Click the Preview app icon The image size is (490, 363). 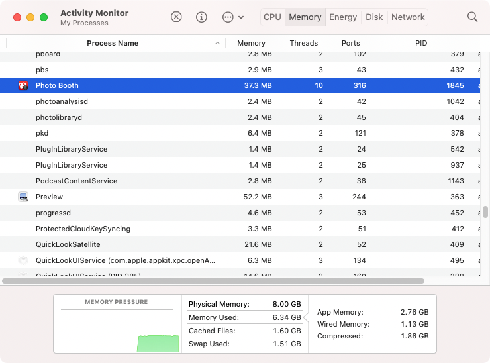[23, 197]
